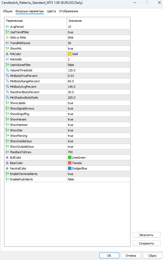
Task: Click the fraction icon beside MinBodyRangePercent
Action: click(x=7, y=81)
